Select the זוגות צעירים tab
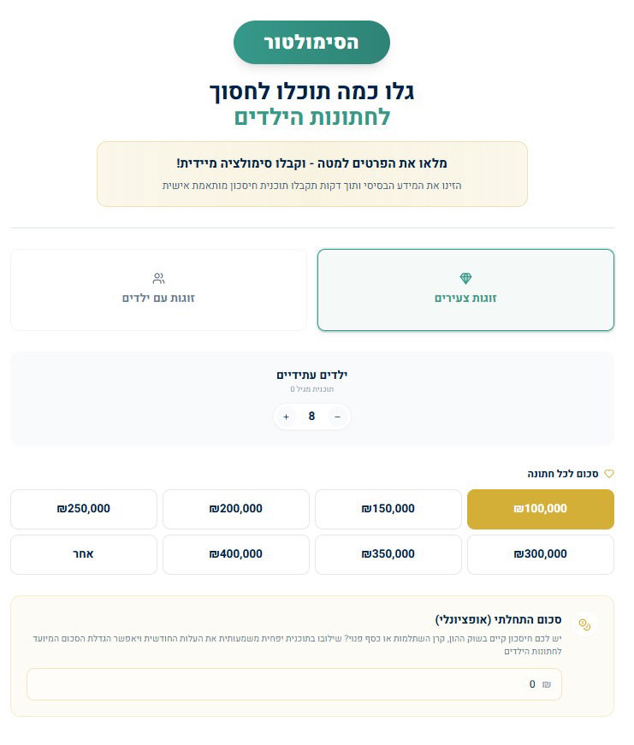634x745 pixels. point(465,289)
